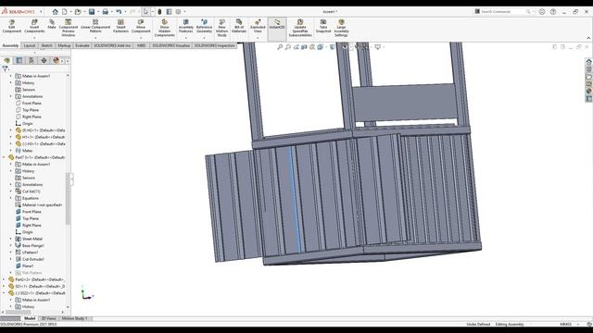593x333 pixels.
Task: Switch to the Evaluate tab
Action: [x=82, y=45]
